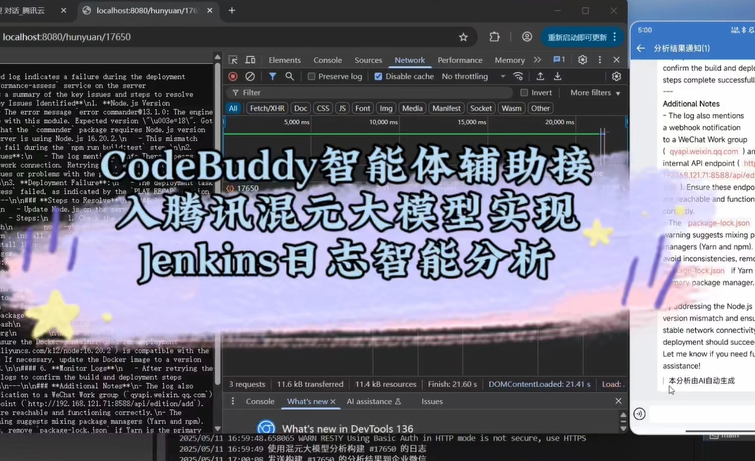
Task: Bookmark this page star icon
Action: (x=463, y=37)
